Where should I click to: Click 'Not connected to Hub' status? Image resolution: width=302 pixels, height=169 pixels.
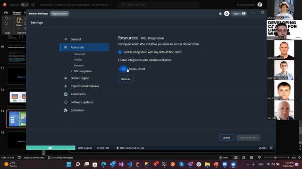point(130,148)
